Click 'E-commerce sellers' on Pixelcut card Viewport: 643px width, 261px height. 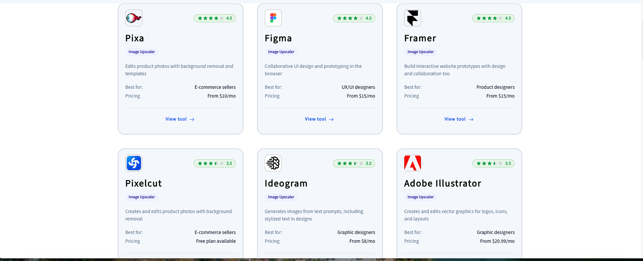[x=215, y=233]
